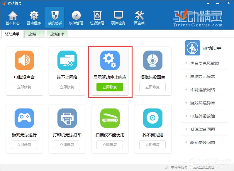Viewport: 234px width, 171px height.
Task: Click the 显示驱动停止响应 gear icon
Action: tap(110, 60)
